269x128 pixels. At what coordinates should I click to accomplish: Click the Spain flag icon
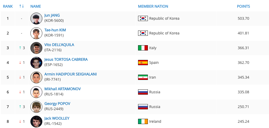pos(143,63)
